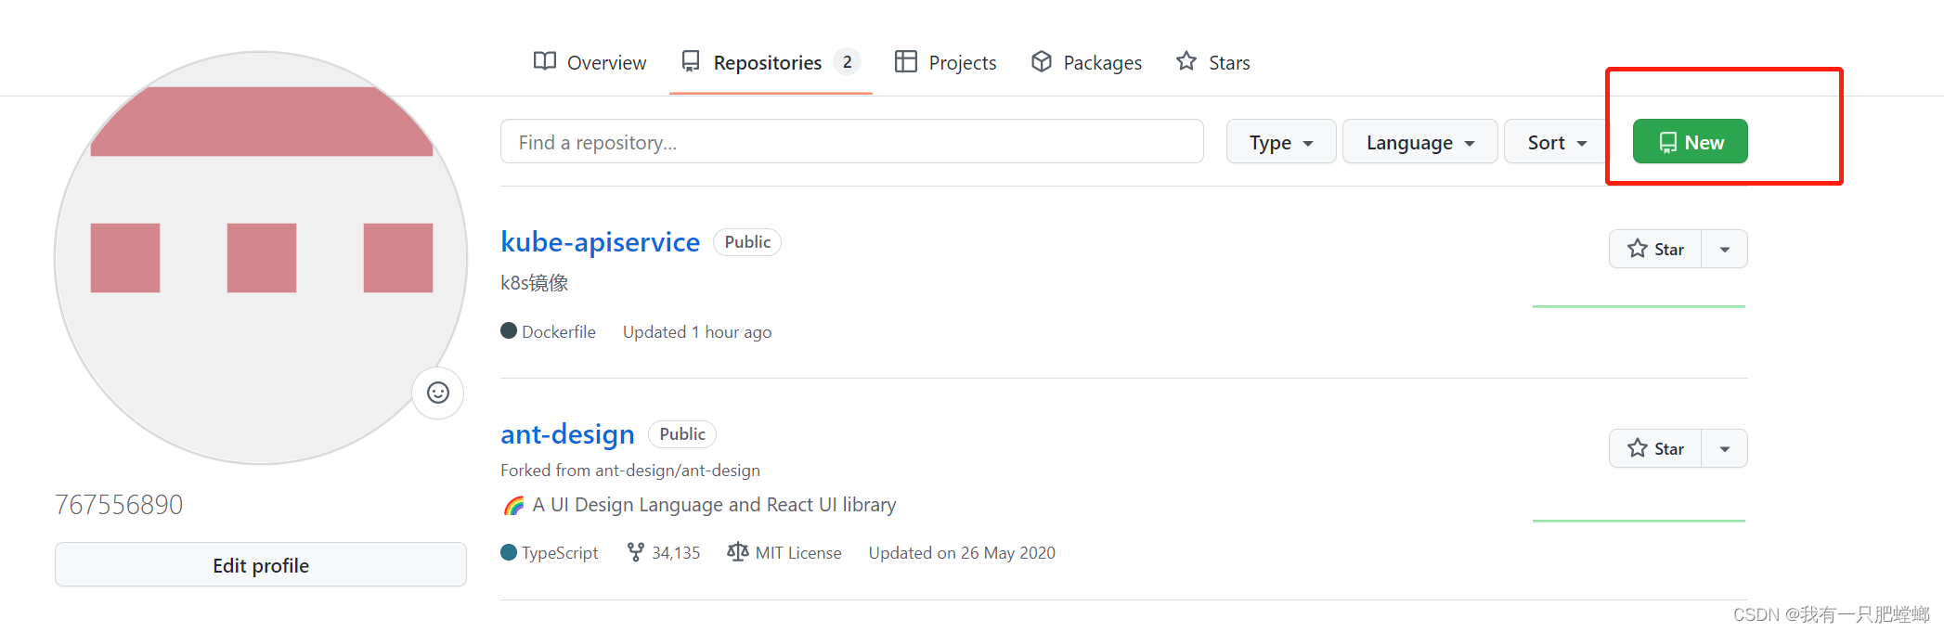Viewport: 1944px width, 632px height.
Task: Click the cube icon beside Packages
Action: [x=1042, y=61]
